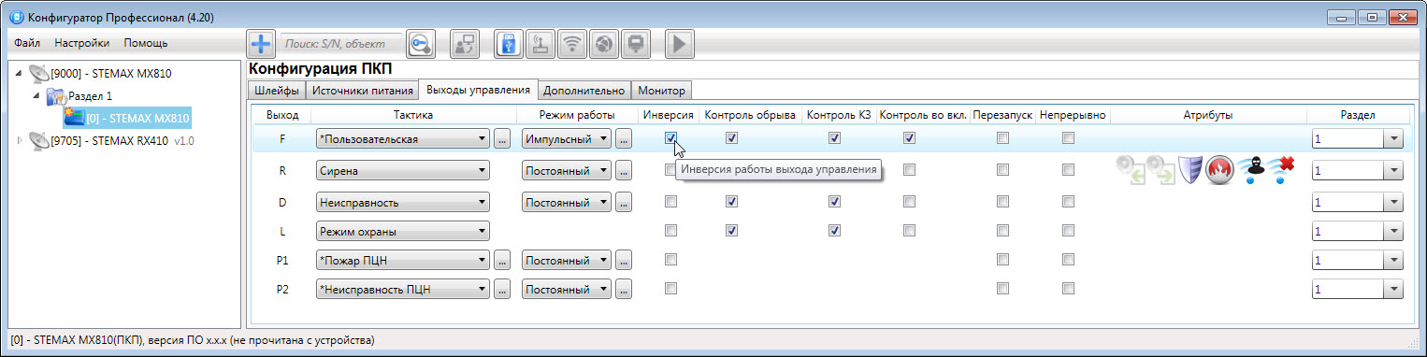Expand the [9705] - STEMAX RX410 tree node
This screenshot has height=357, width=1427.
coord(21,141)
